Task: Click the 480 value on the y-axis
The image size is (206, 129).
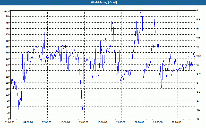Action: (8, 23)
